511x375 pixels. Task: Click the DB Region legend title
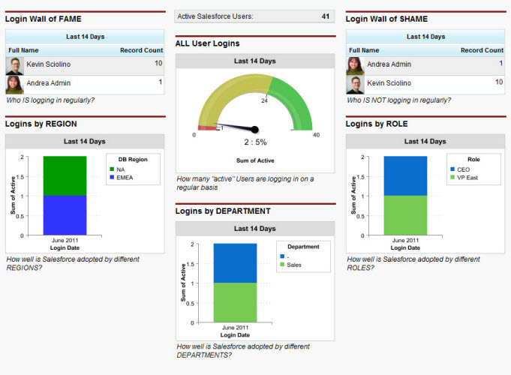click(133, 159)
